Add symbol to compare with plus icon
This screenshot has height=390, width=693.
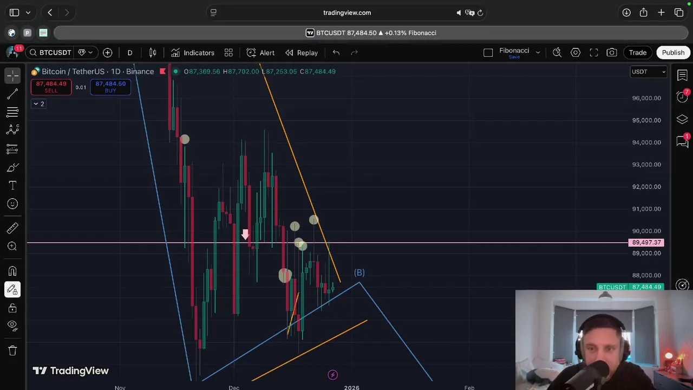108,53
